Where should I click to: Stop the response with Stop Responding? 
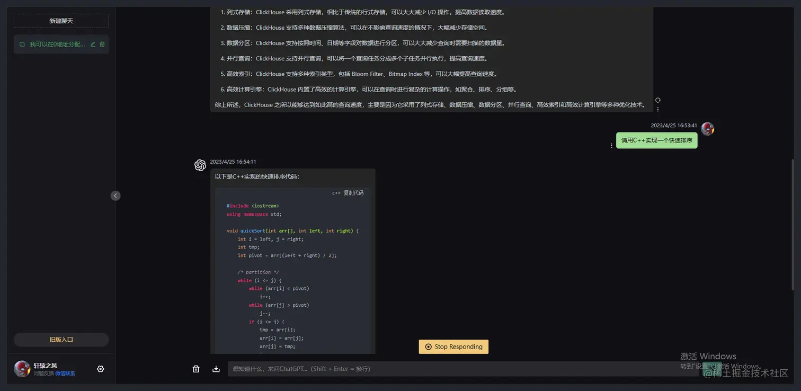coord(453,346)
